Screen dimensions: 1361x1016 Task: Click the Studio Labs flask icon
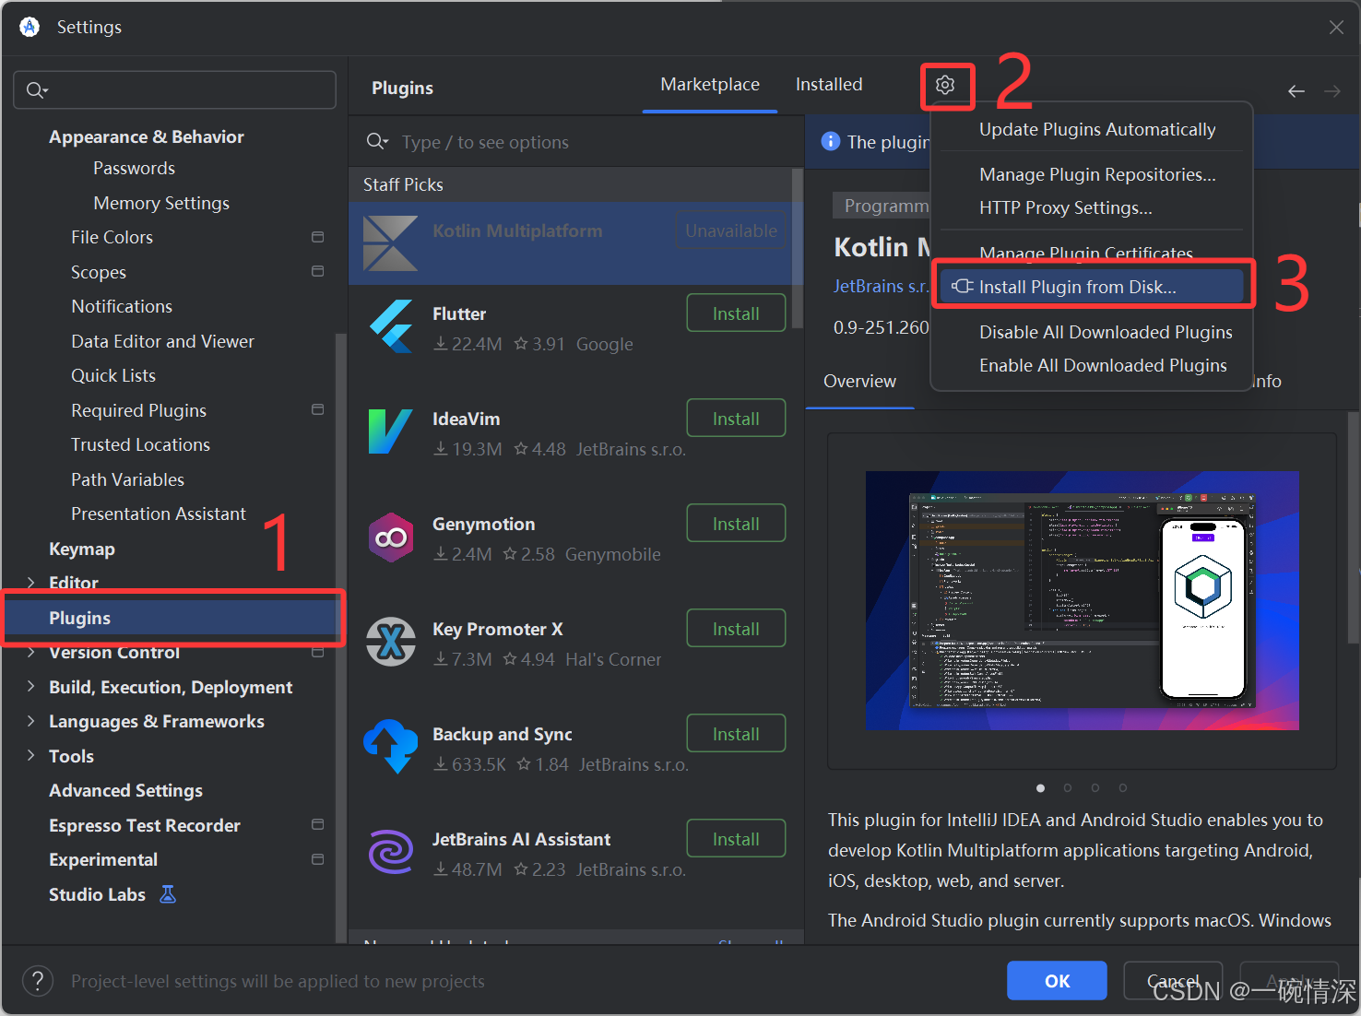168,894
